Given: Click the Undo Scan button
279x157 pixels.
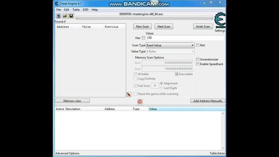Looking at the screenshot, I should point(203,27).
